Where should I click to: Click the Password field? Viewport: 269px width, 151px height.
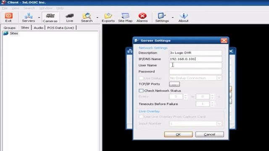pyautogui.click(x=195, y=72)
